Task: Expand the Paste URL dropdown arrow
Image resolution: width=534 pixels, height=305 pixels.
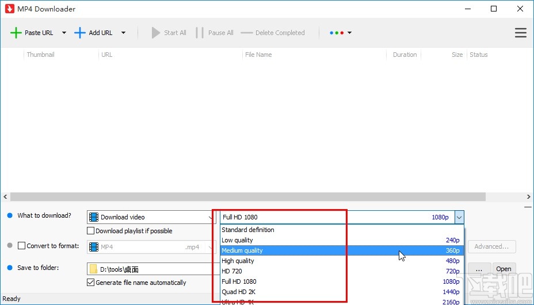Action: coord(64,33)
